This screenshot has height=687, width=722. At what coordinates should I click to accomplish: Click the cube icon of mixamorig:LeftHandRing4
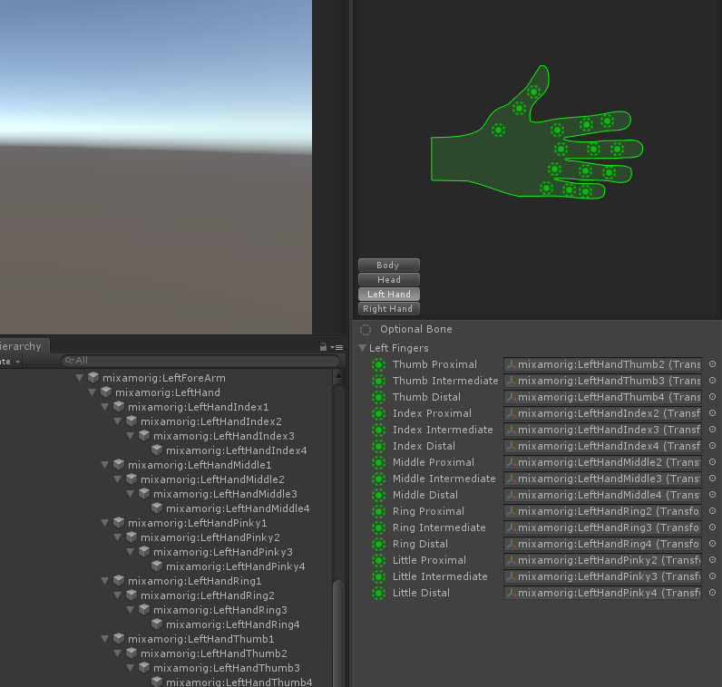point(157,624)
